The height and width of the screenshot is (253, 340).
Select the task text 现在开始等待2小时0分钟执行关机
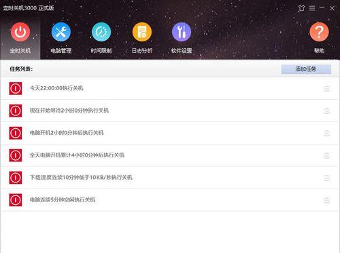click(x=69, y=111)
